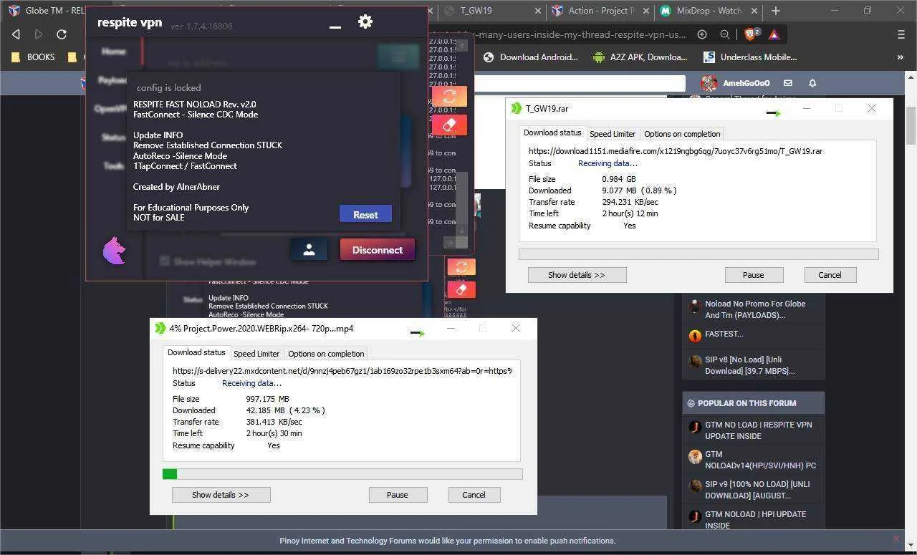Click the green arrow in Project.Power title bar
This screenshot has height=555, width=917.
pos(418,333)
